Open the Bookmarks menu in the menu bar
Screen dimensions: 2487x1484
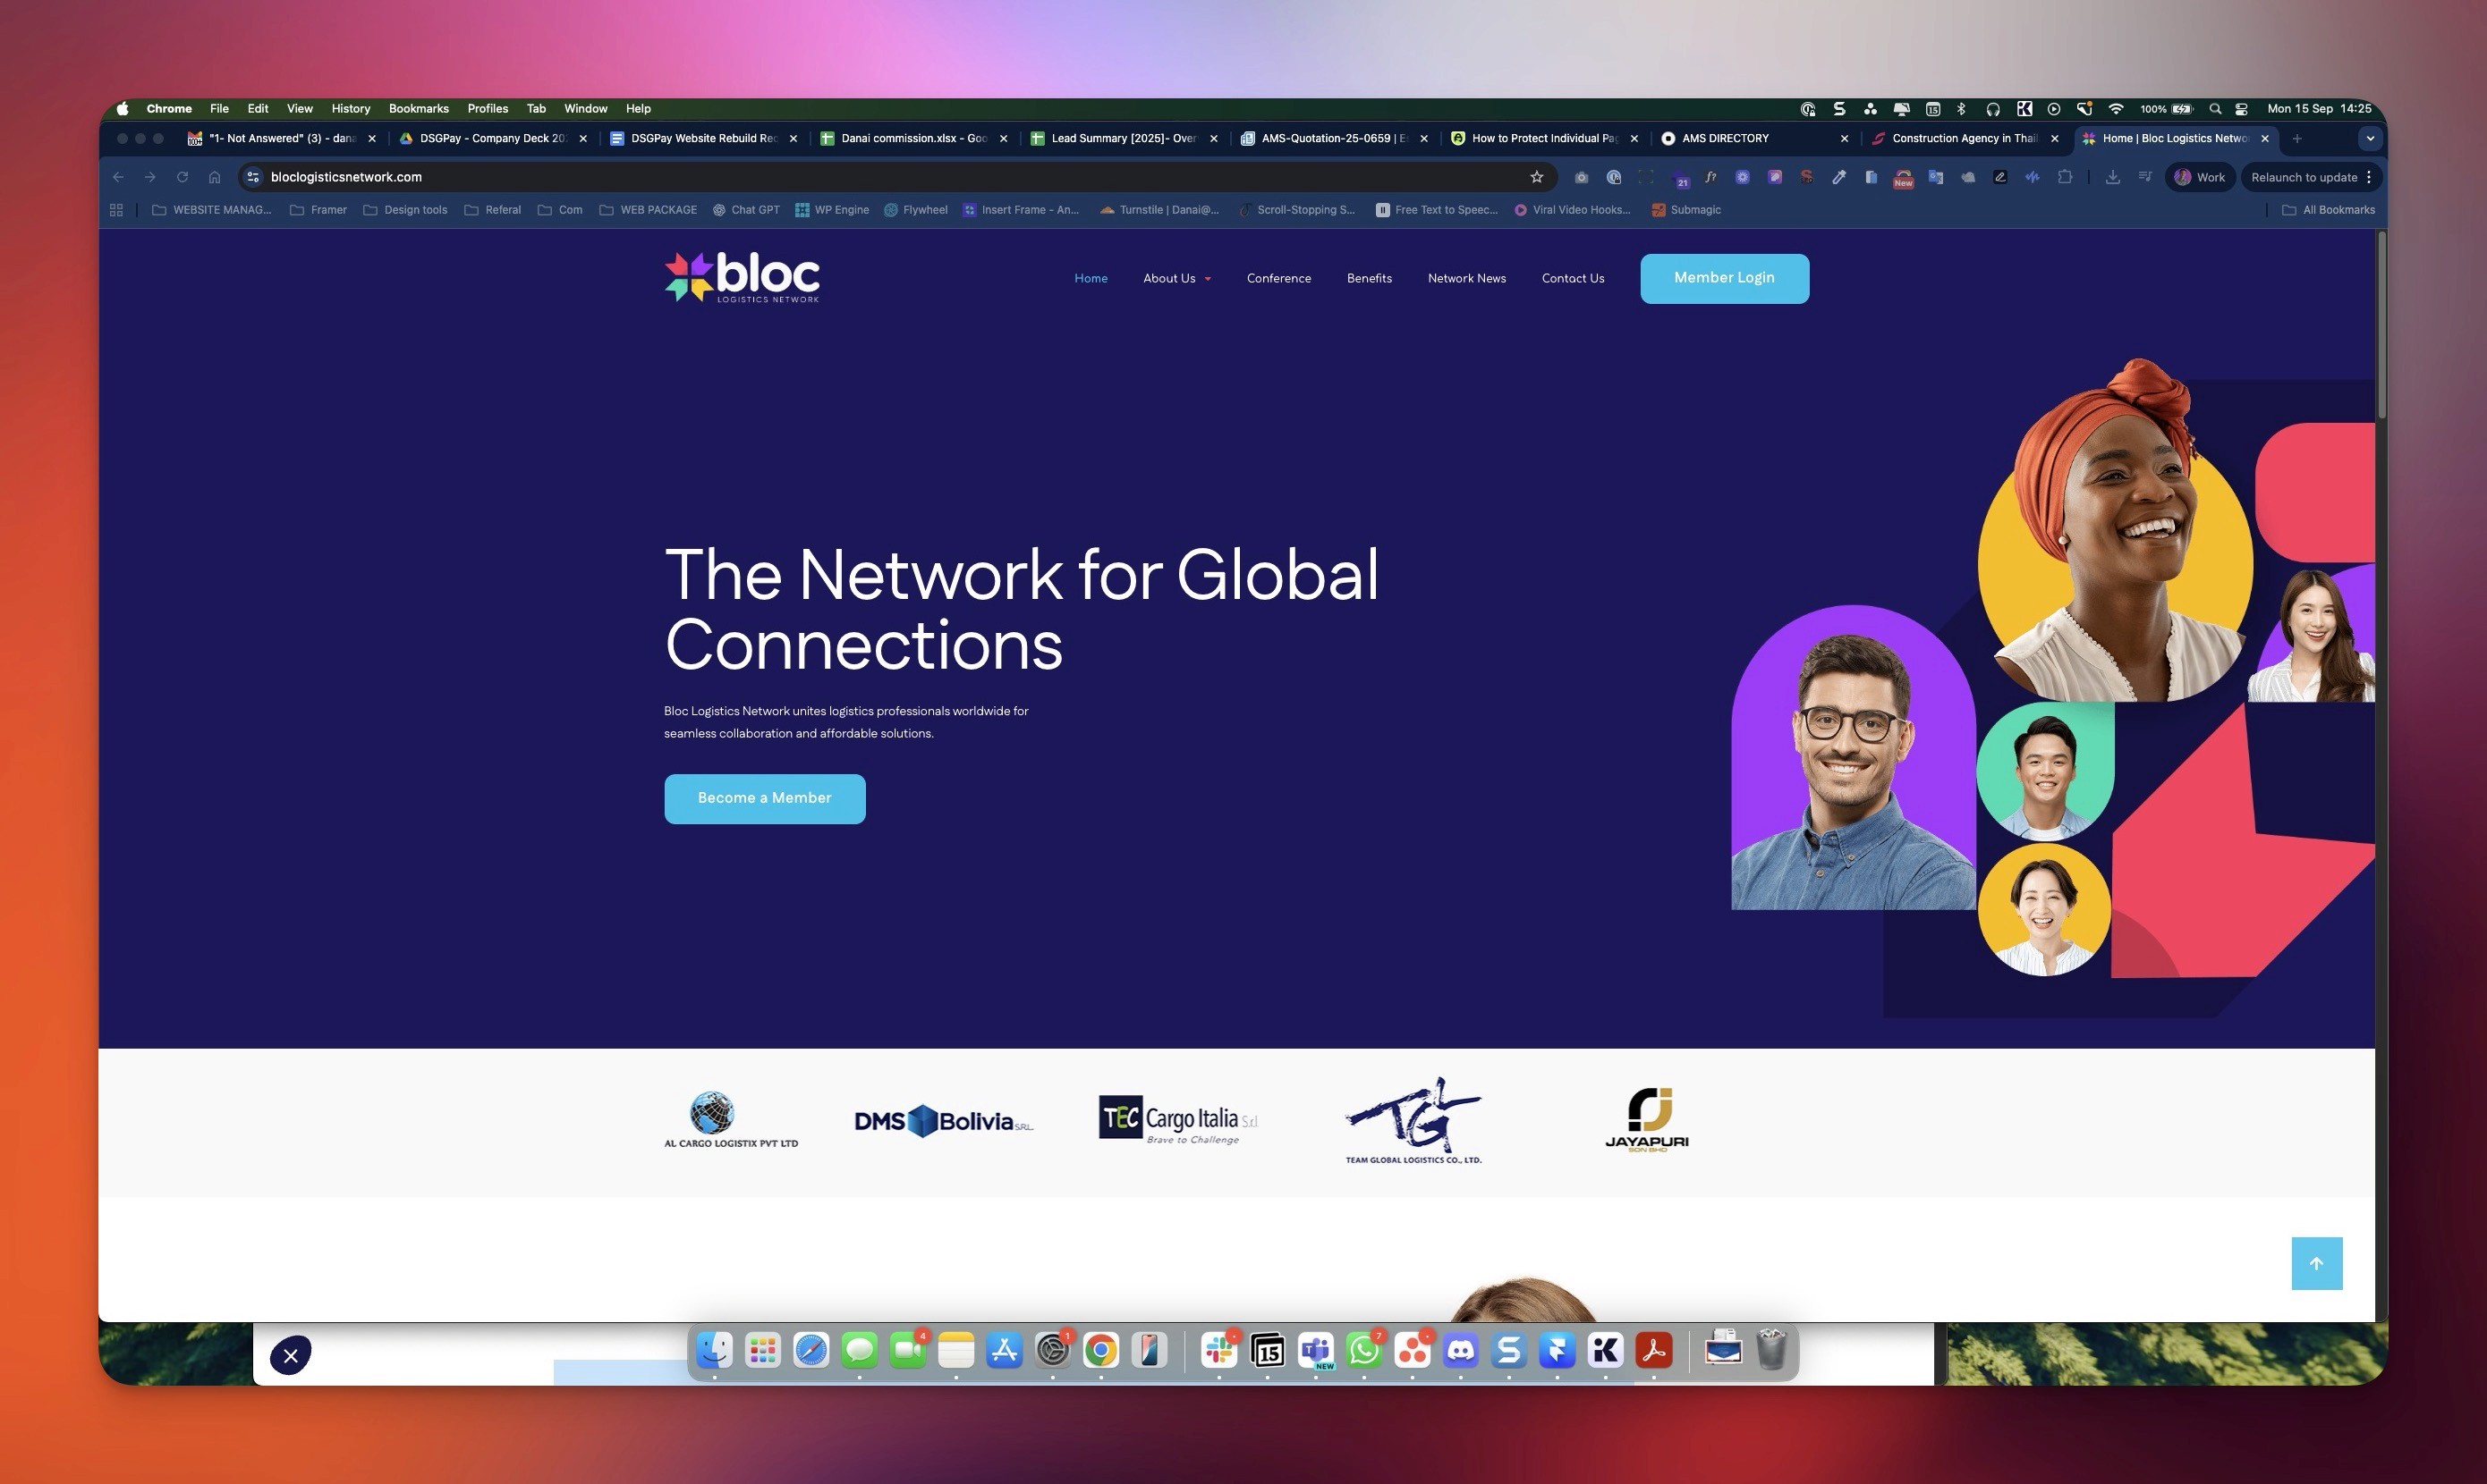click(x=418, y=108)
